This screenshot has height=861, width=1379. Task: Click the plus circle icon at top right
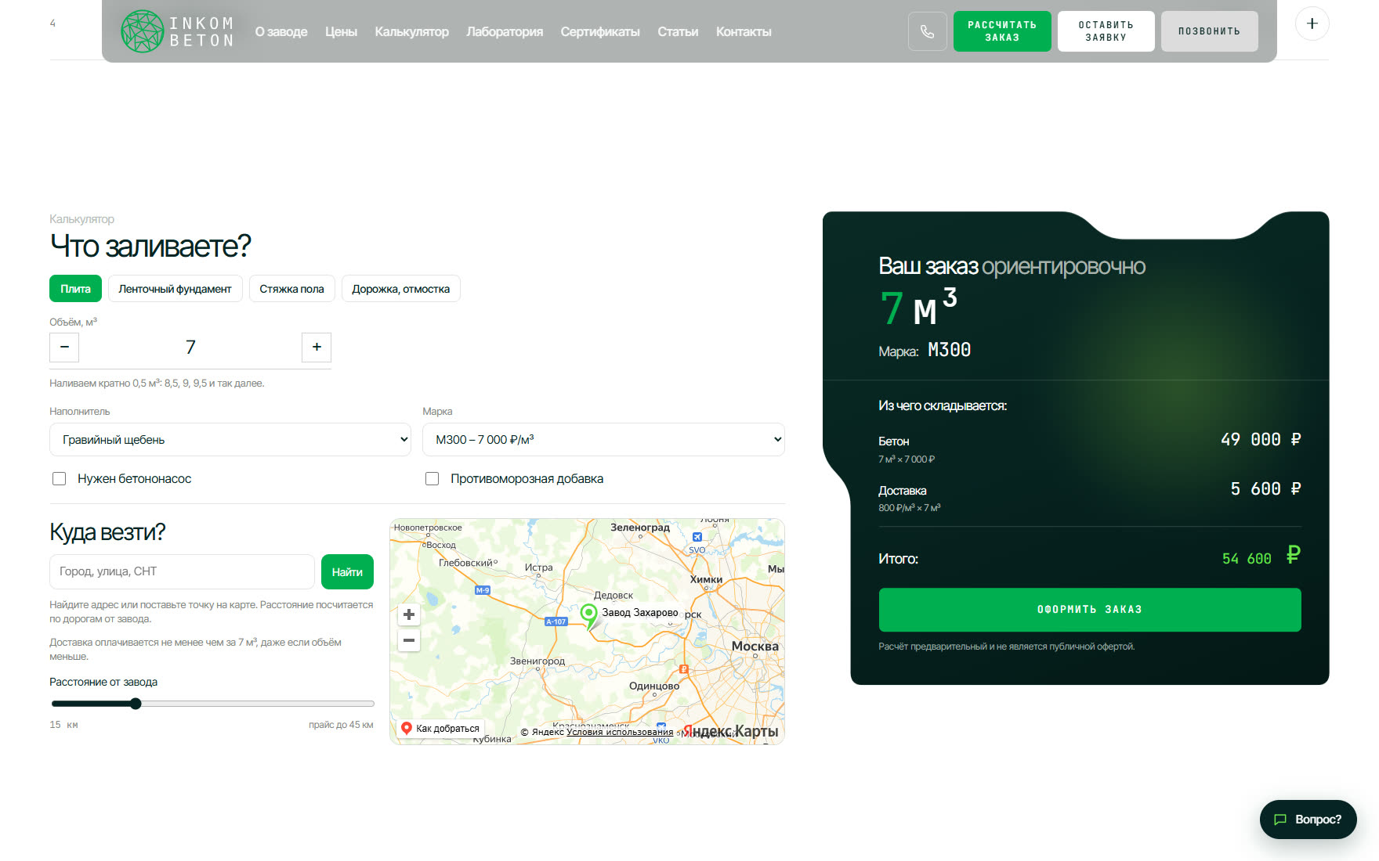(1312, 23)
